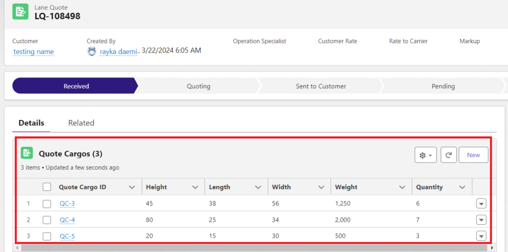Refresh the Quote Cargos list
The height and width of the screenshot is (252, 508).
(x=448, y=155)
